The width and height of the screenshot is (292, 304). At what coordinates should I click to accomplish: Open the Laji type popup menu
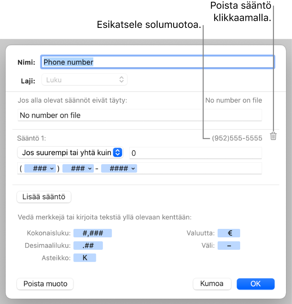pos(85,80)
